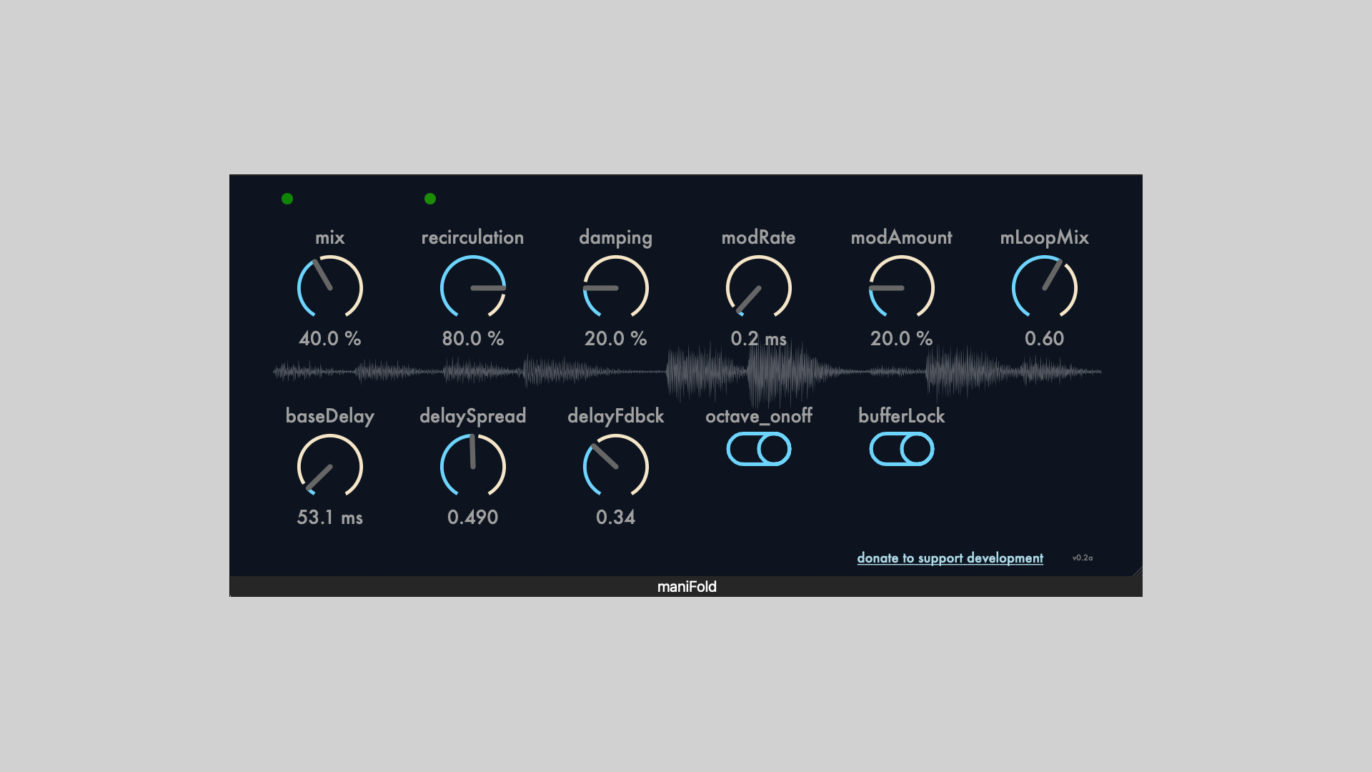Toggle the bufferLock switch
Screen dimensions: 1372x772
(x=902, y=449)
